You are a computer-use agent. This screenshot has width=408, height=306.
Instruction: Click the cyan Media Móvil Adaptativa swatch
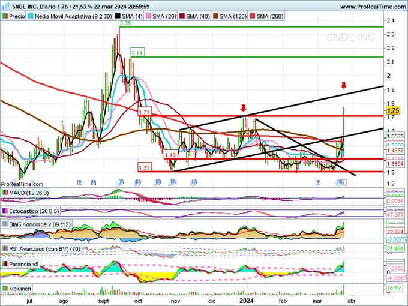[x=31, y=16]
